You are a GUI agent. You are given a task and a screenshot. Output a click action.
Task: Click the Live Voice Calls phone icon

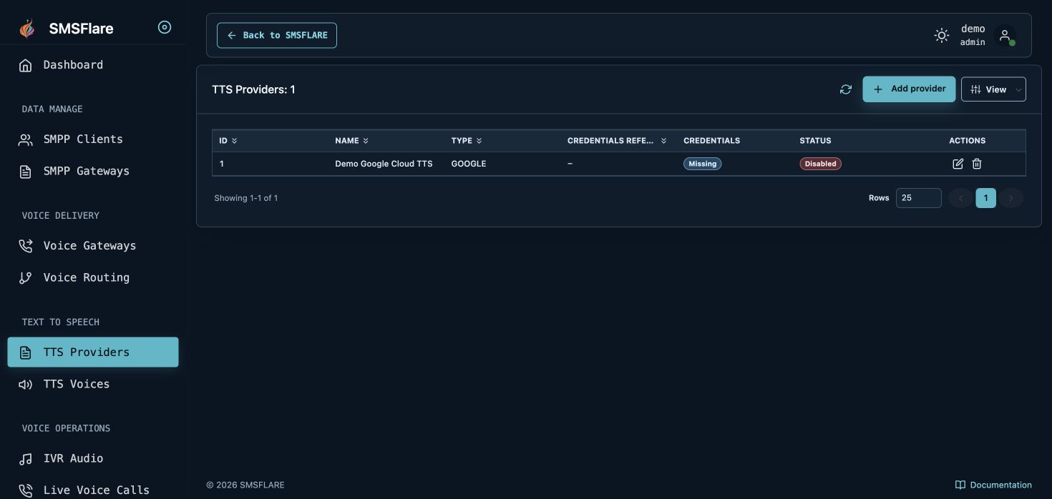pos(26,490)
